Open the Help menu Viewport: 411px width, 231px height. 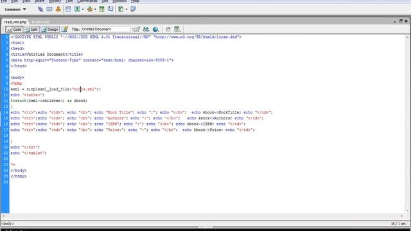135,1
